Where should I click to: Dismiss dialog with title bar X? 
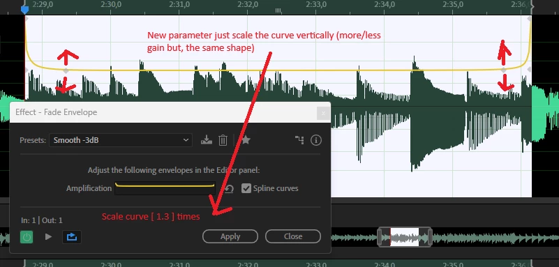coord(323,113)
